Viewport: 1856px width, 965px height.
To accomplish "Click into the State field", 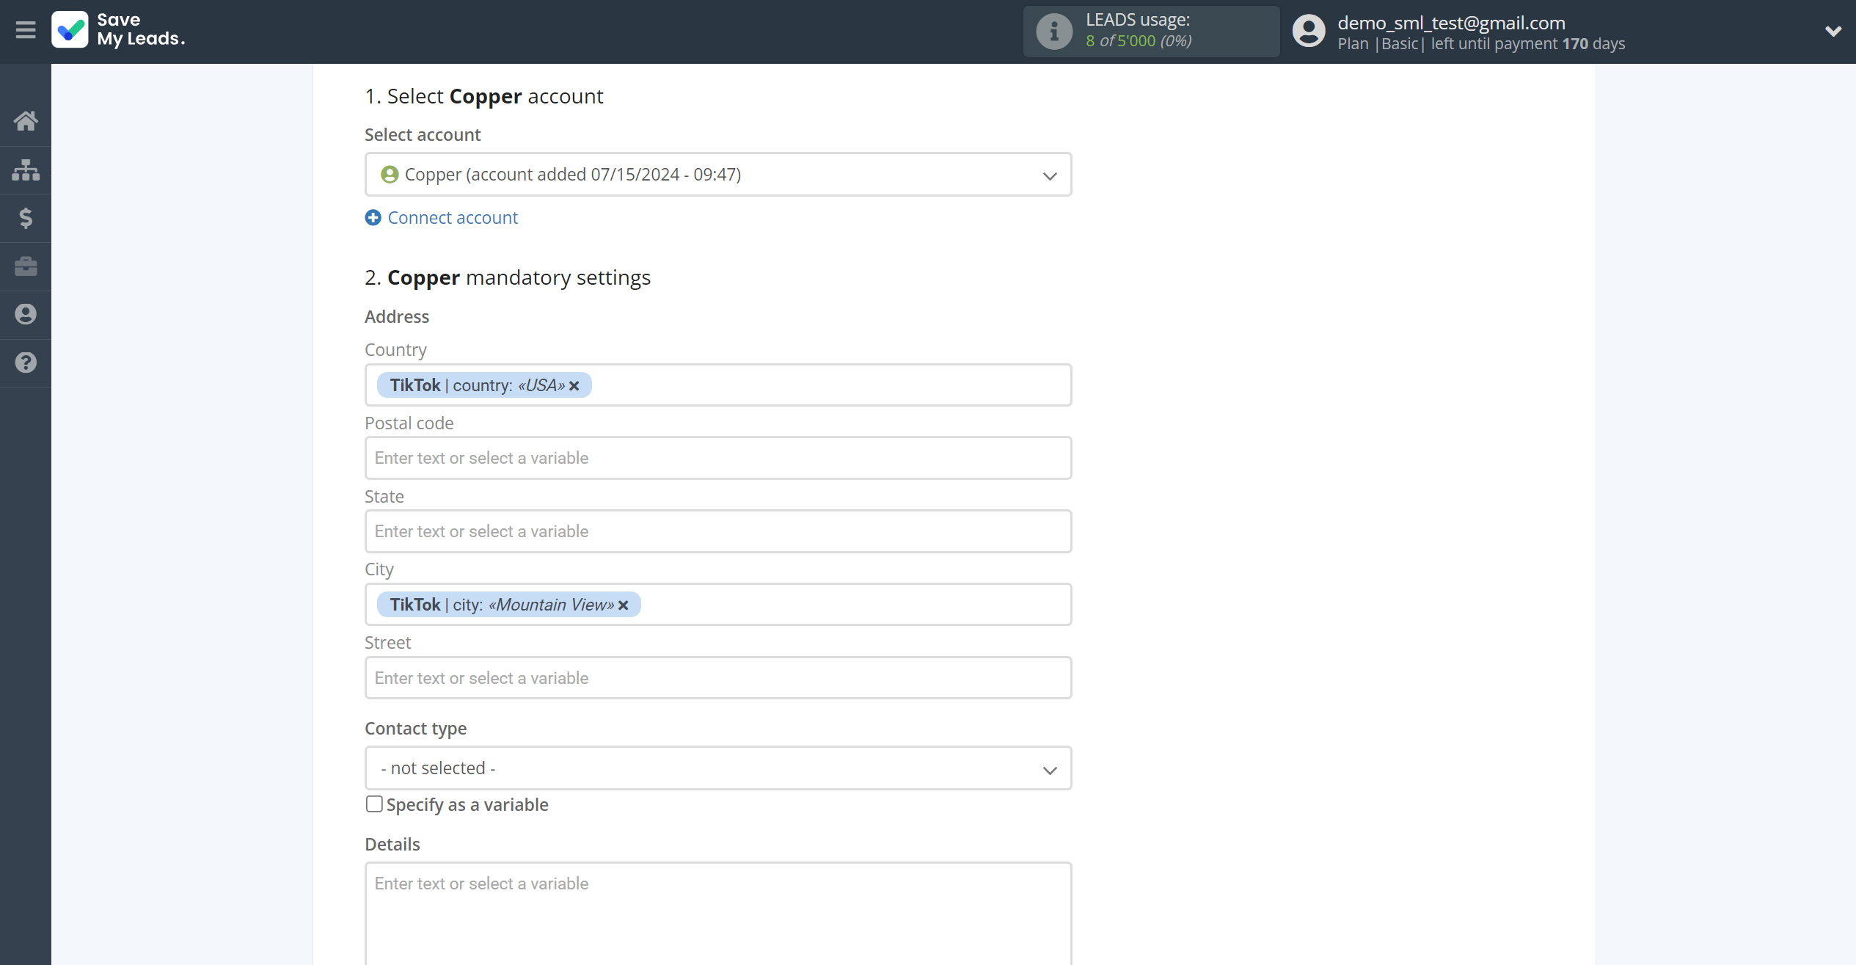I will click(717, 531).
